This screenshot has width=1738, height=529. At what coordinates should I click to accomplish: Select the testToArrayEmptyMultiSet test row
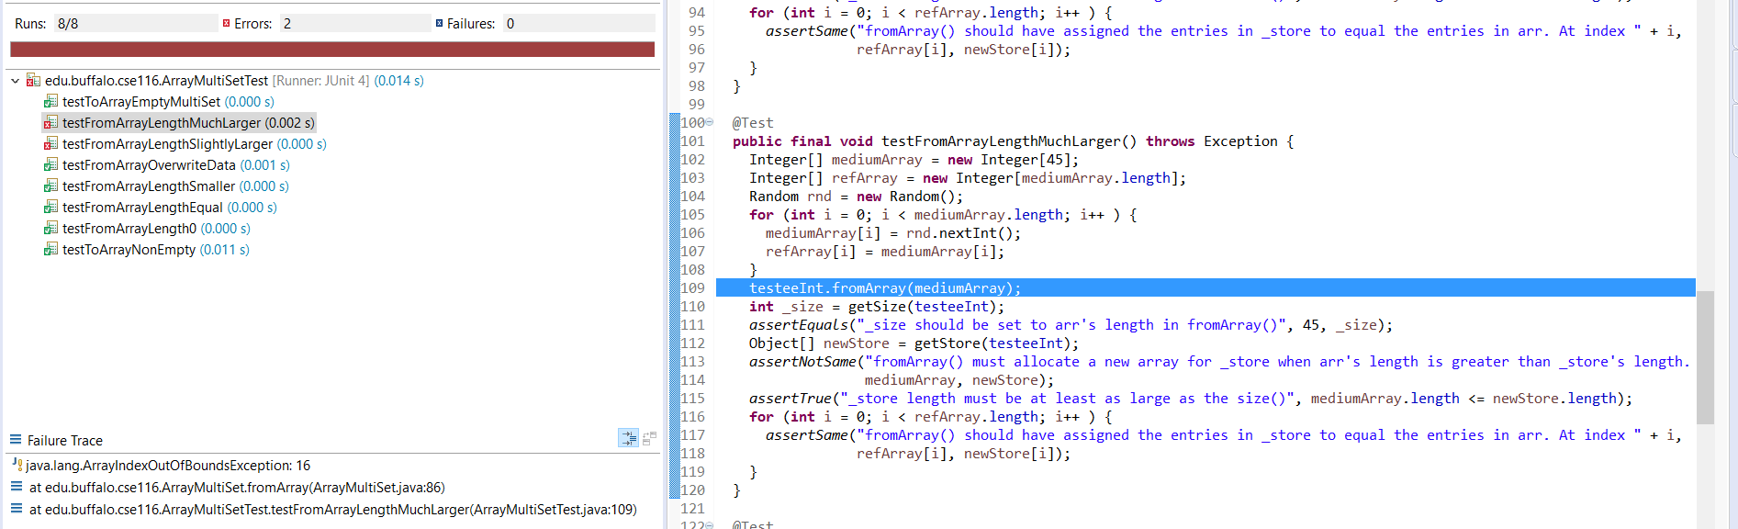pos(168,102)
